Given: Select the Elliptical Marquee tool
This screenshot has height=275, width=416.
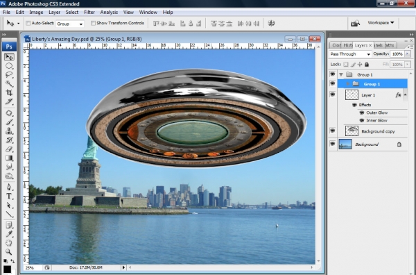Looking at the screenshot, I should coord(9,66).
